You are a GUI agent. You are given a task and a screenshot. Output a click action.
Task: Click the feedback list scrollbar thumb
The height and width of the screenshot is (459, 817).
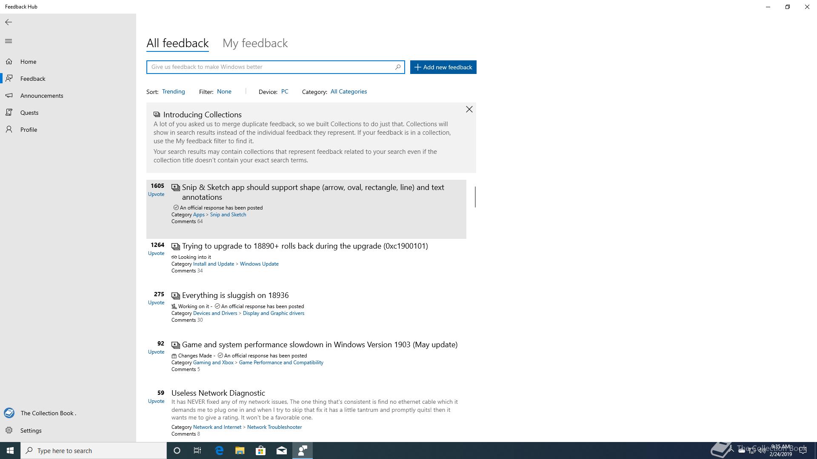(x=475, y=197)
